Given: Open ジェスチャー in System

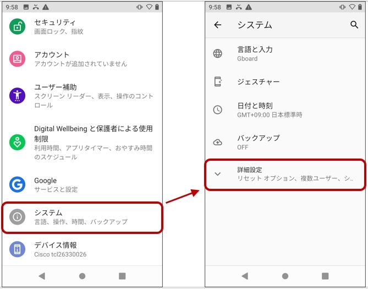Looking at the screenshot, I should tap(285, 81).
